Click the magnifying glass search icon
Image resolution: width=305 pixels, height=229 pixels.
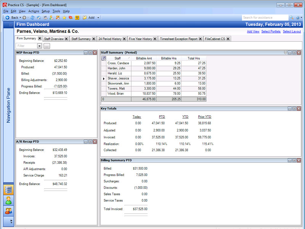[x=292, y=18]
